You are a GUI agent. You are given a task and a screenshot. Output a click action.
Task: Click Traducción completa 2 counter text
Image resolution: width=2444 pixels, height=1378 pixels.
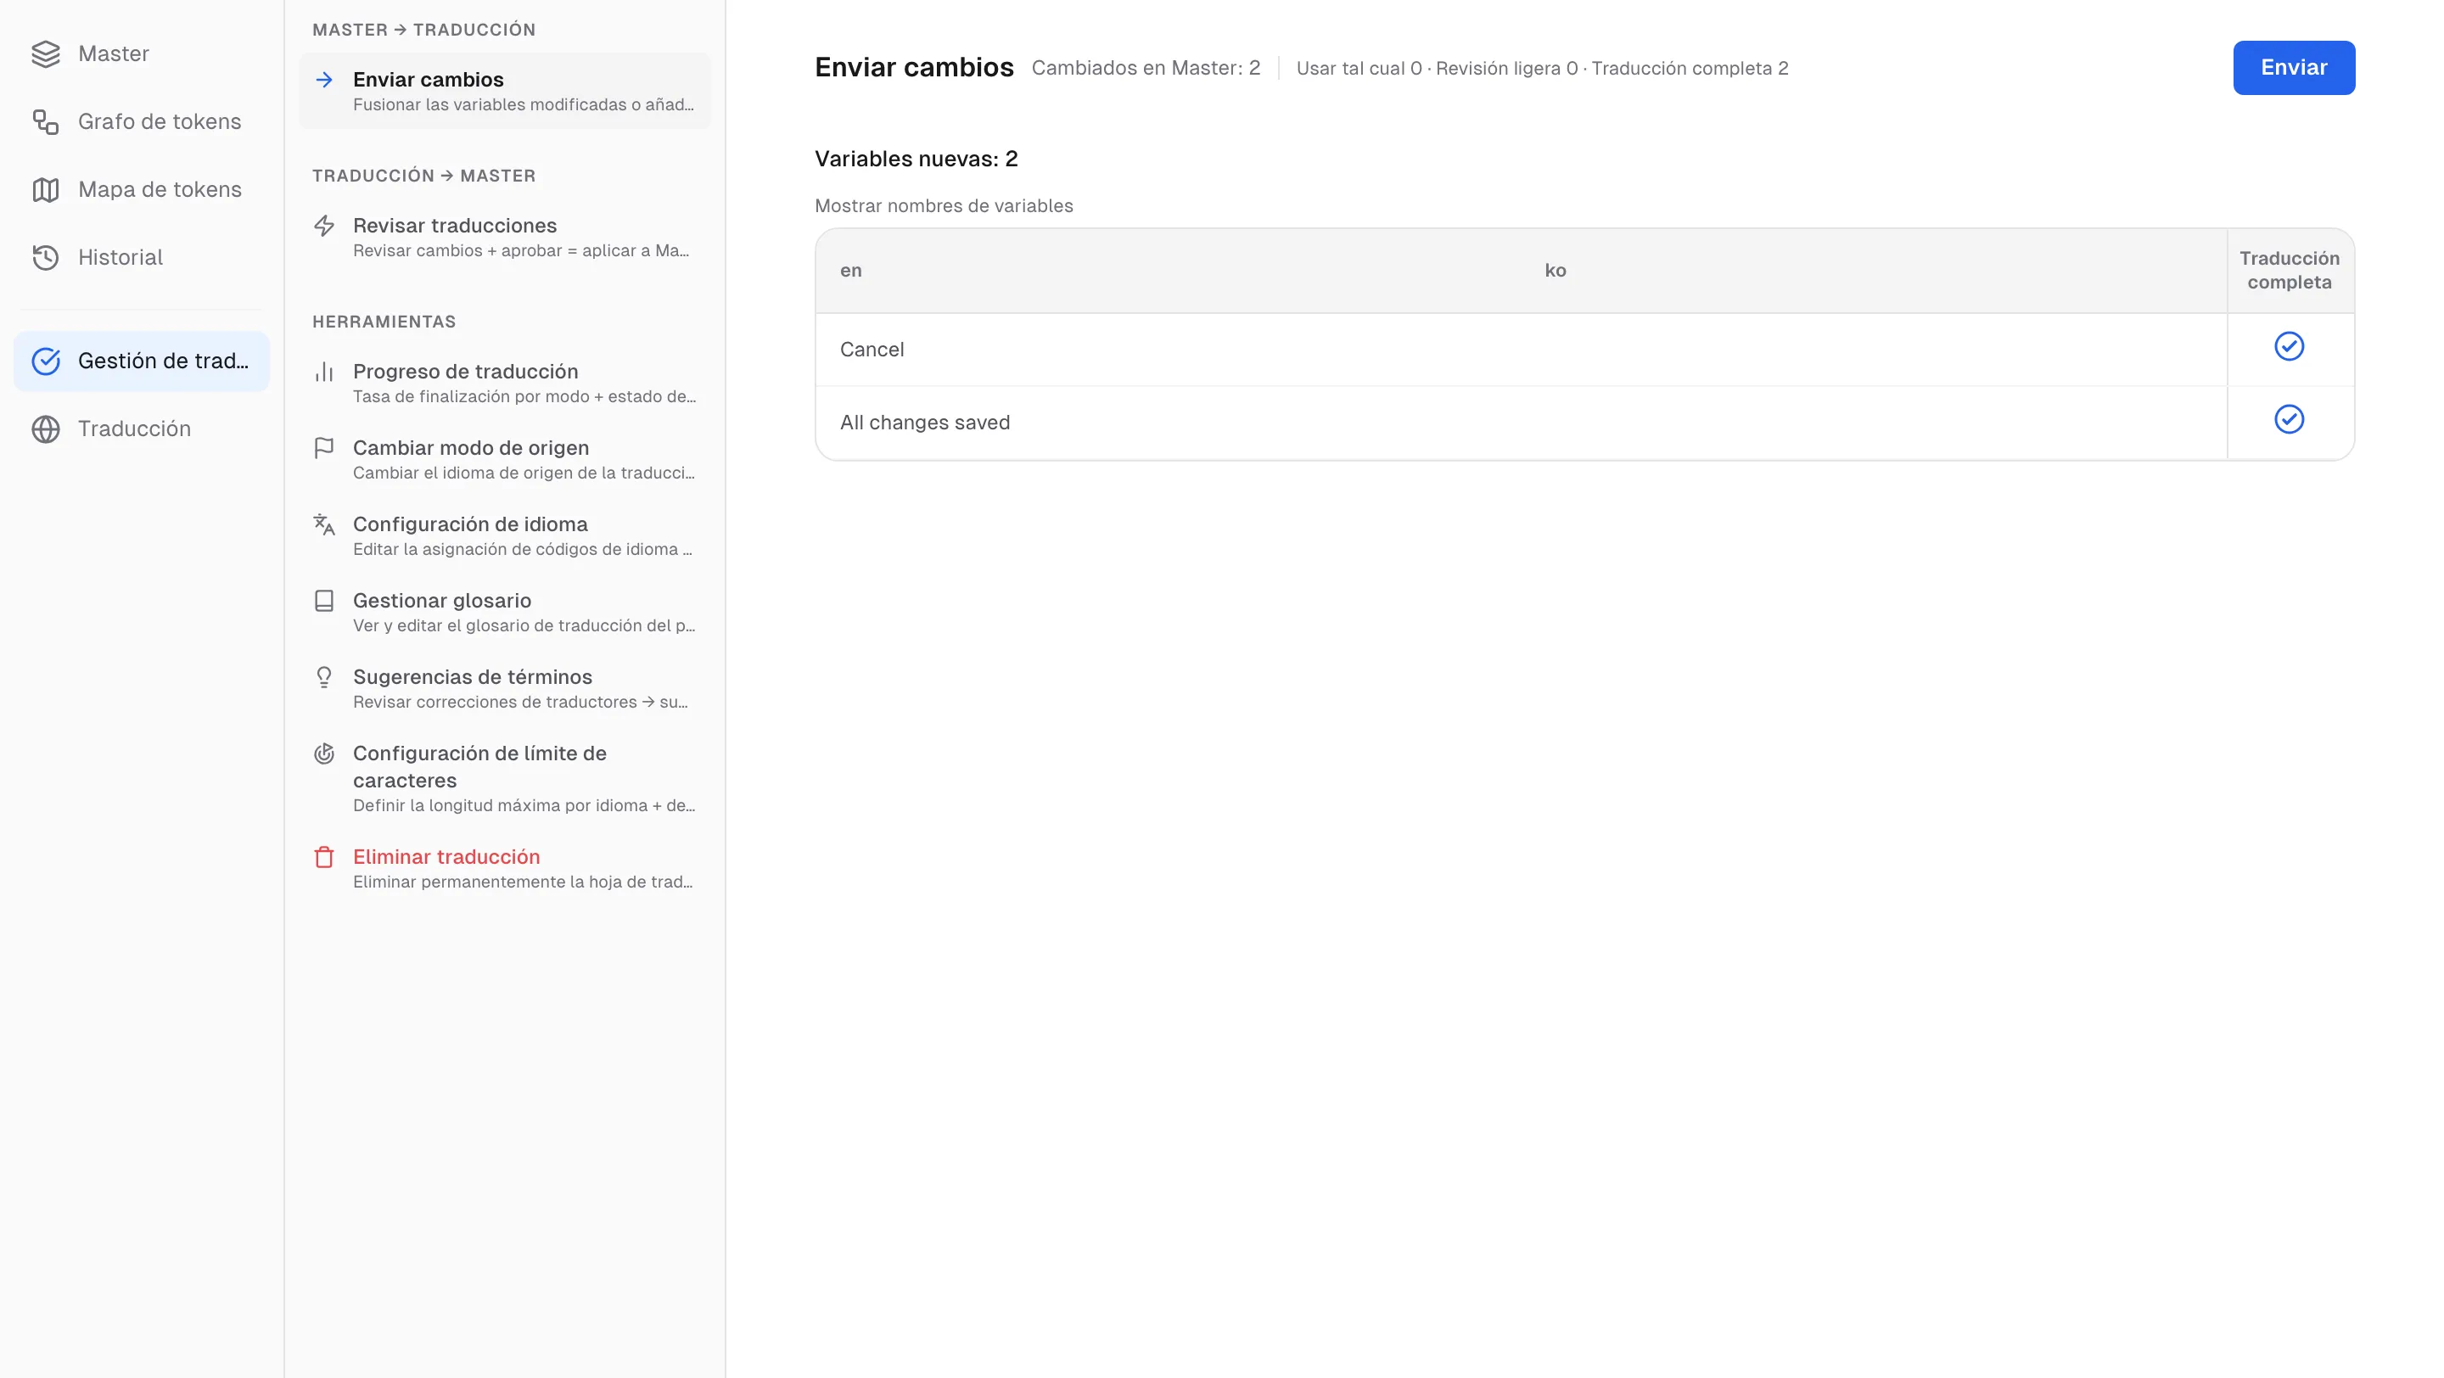coord(1690,68)
